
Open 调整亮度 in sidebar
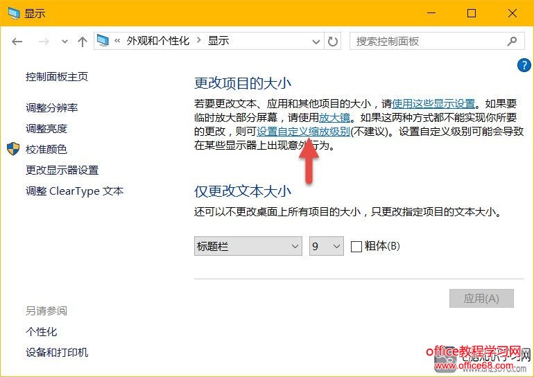(x=46, y=129)
